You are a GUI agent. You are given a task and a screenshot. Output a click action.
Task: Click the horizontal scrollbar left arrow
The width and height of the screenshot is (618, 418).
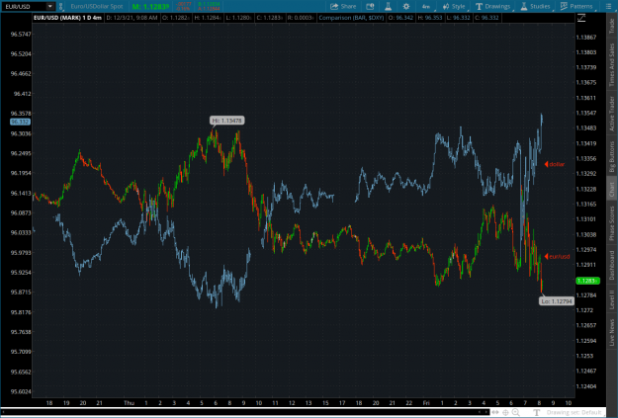click(4, 412)
